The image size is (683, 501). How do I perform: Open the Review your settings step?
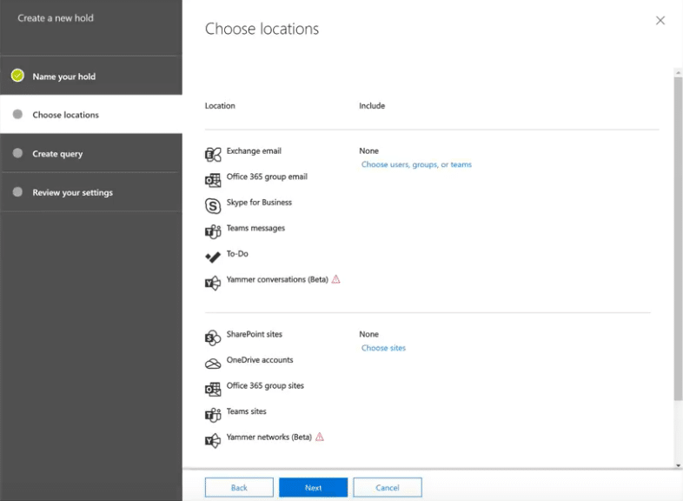point(91,192)
